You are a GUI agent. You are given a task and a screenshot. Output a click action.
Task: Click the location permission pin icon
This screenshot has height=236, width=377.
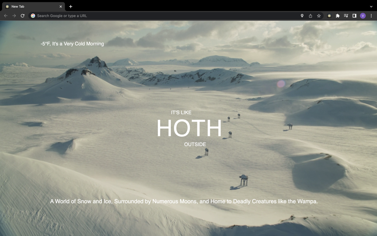pyautogui.click(x=302, y=16)
